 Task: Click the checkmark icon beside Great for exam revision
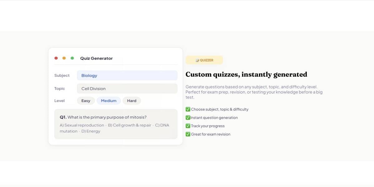(188, 134)
